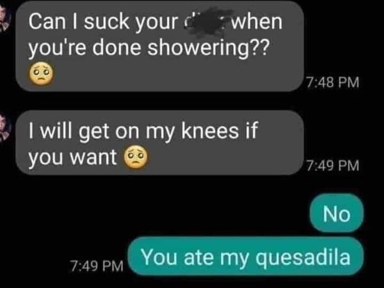Viewport: 384px width, 288px height.
Task: Select the pleading emoji after 'you want'
Action: click(136, 157)
